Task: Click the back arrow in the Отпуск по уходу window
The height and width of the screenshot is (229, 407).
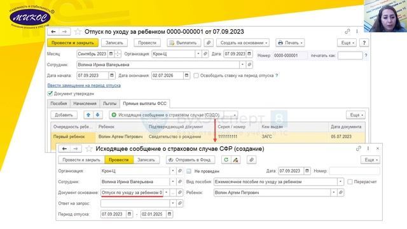Action: 53,32
